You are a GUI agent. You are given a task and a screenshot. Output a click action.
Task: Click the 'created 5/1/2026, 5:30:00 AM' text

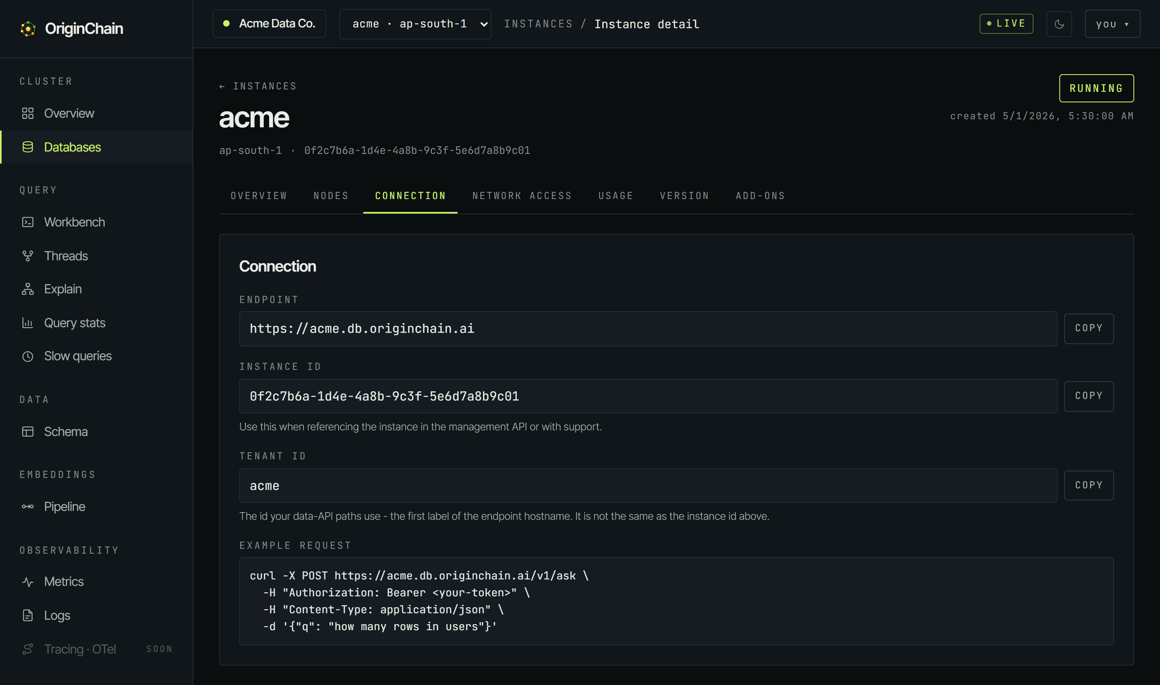pos(1042,116)
